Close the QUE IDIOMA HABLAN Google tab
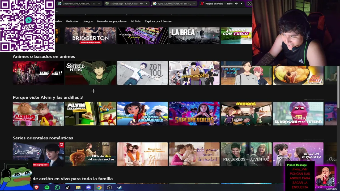The height and width of the screenshot is (191, 340). point(194,4)
